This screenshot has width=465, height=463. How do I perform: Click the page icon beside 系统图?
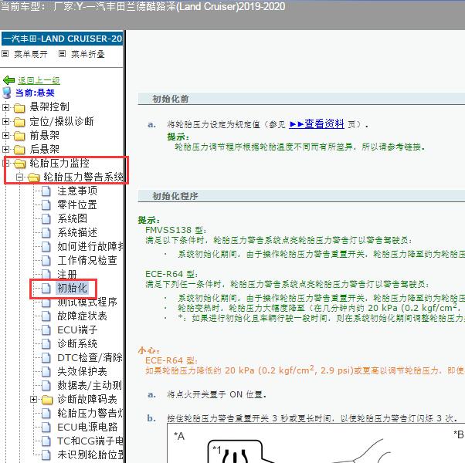coord(46,219)
